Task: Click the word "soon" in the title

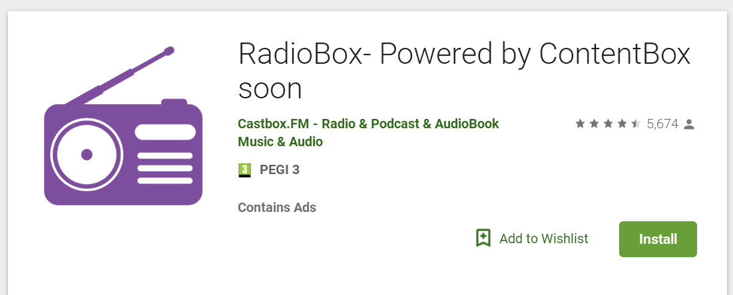Action: point(270,88)
